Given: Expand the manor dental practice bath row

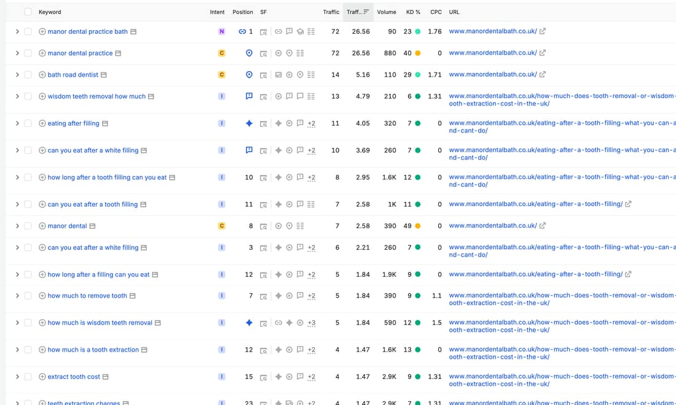Looking at the screenshot, I should point(17,31).
